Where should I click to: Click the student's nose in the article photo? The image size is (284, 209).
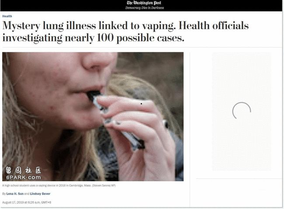(99, 61)
